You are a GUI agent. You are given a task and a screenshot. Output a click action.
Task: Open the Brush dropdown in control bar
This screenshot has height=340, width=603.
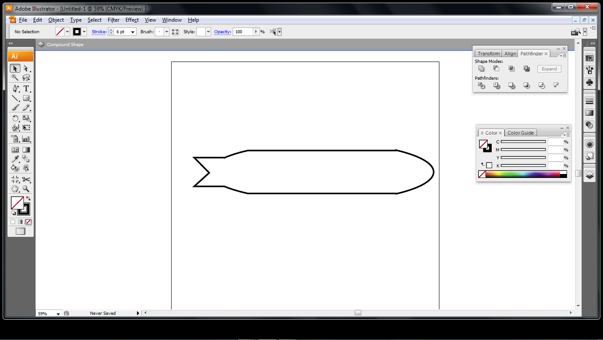click(167, 32)
